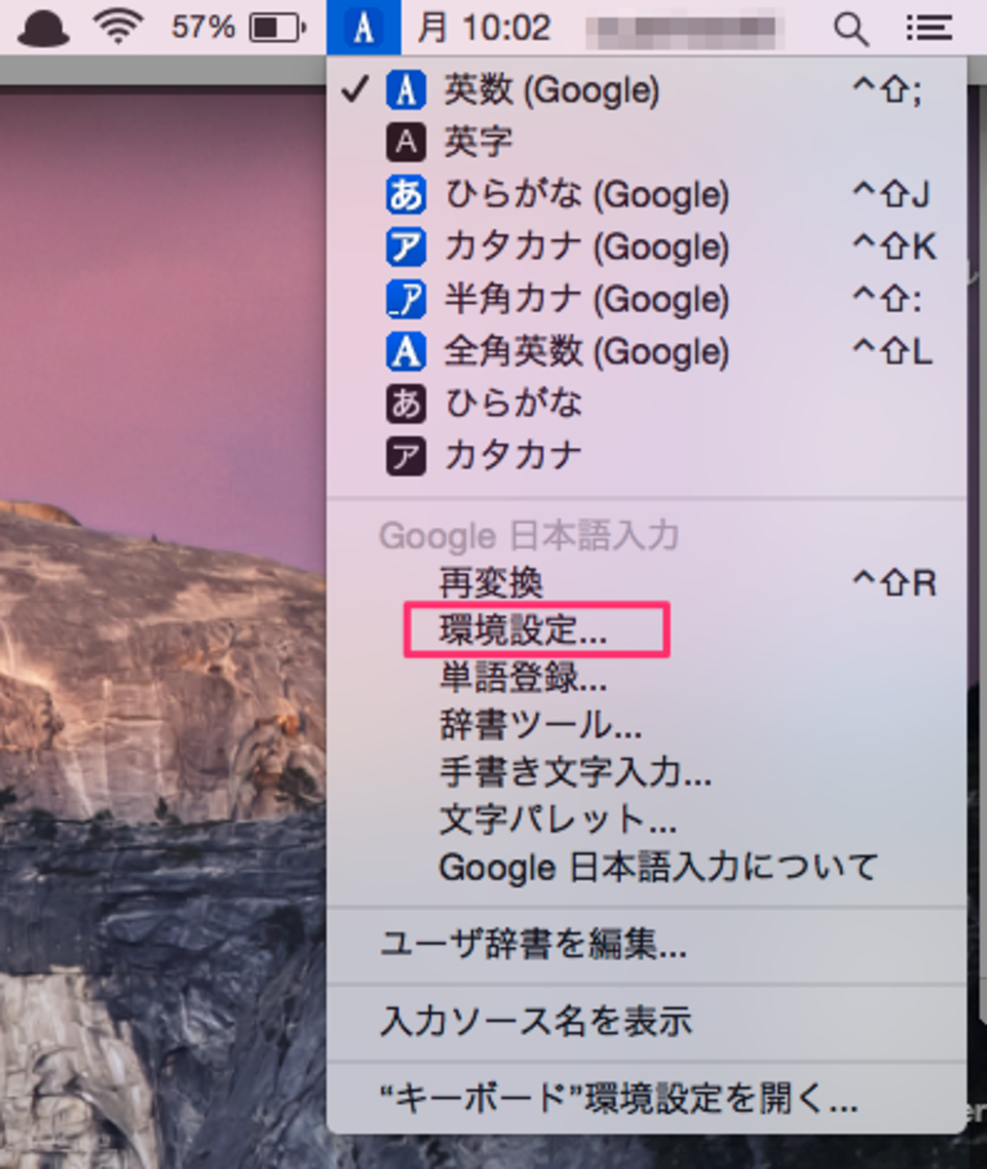This screenshot has height=1169, width=987.
Task: Open 文字パレット... character palette
Action: 647,820
